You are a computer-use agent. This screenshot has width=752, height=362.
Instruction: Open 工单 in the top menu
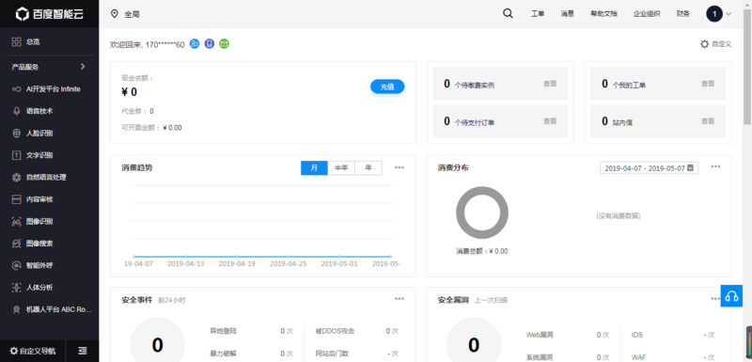point(538,14)
